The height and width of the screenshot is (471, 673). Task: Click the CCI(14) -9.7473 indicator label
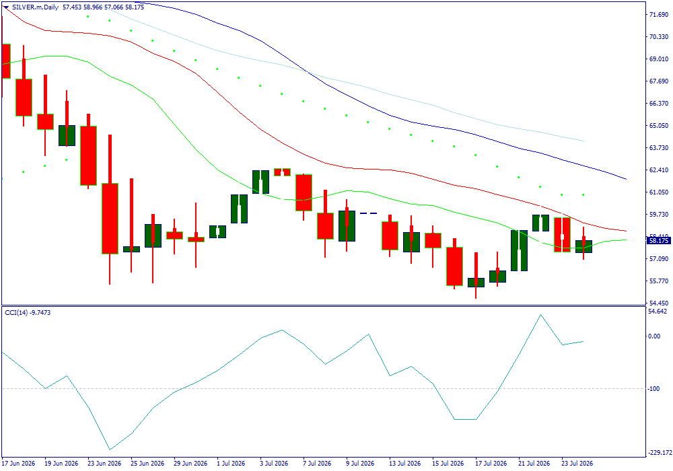(28, 313)
